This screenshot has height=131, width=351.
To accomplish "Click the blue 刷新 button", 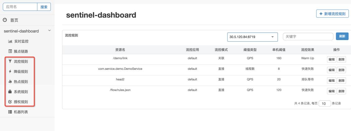I will [x=342, y=36].
